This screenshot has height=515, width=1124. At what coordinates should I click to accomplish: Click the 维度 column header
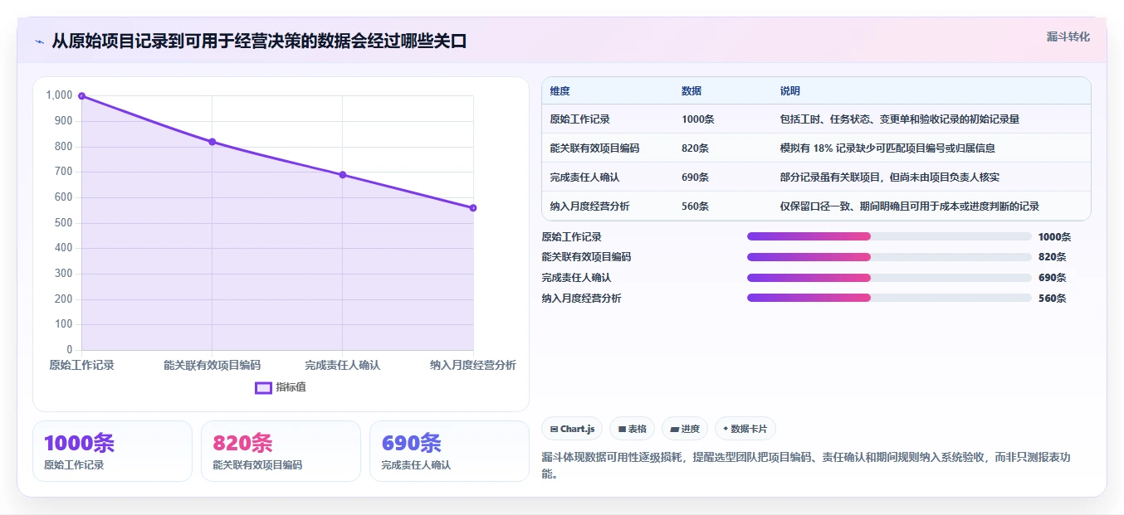point(560,91)
